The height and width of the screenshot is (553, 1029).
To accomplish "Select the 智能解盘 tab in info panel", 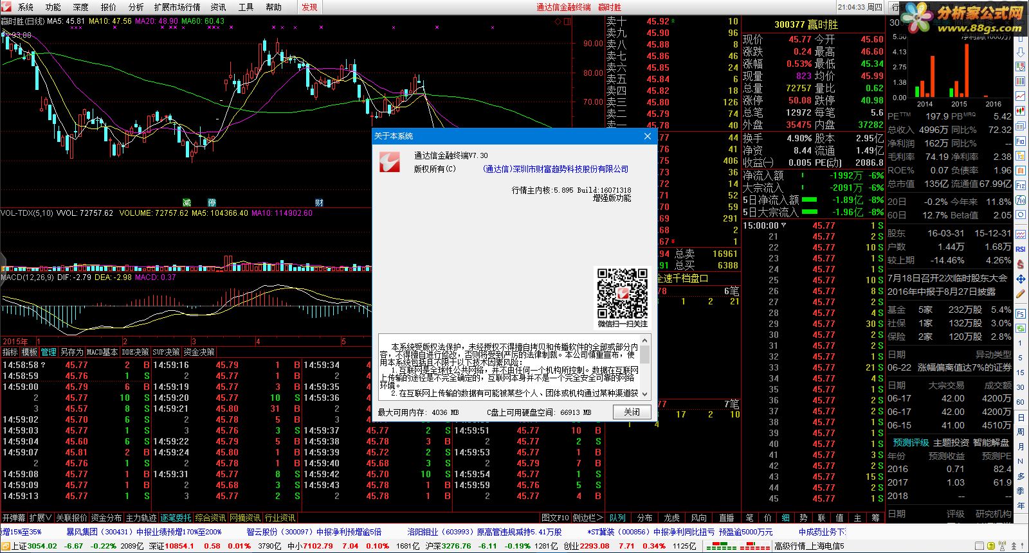I will (x=991, y=443).
